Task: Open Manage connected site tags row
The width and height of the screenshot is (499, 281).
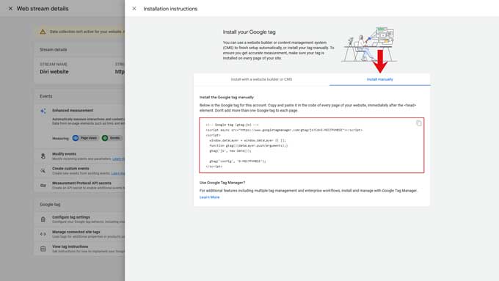Action: (x=80, y=234)
